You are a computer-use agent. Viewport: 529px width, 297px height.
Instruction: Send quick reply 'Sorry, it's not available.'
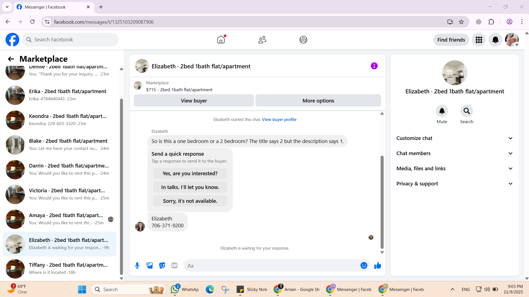coord(190,201)
